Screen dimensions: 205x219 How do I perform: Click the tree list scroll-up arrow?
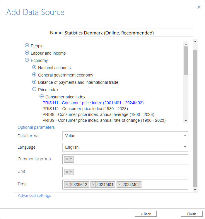[186, 44]
